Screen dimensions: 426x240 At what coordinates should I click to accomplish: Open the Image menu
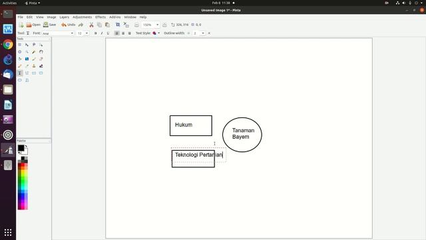51,17
